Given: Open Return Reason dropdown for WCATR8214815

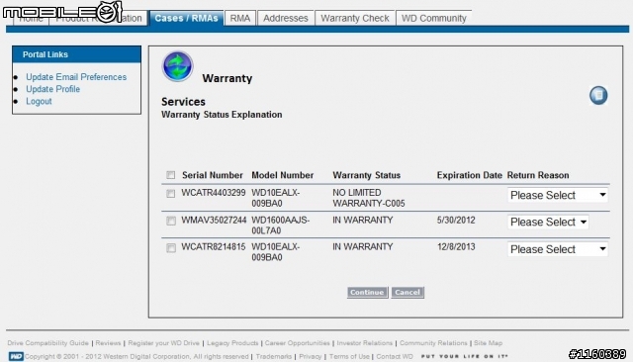Looking at the screenshot, I should coord(558,249).
